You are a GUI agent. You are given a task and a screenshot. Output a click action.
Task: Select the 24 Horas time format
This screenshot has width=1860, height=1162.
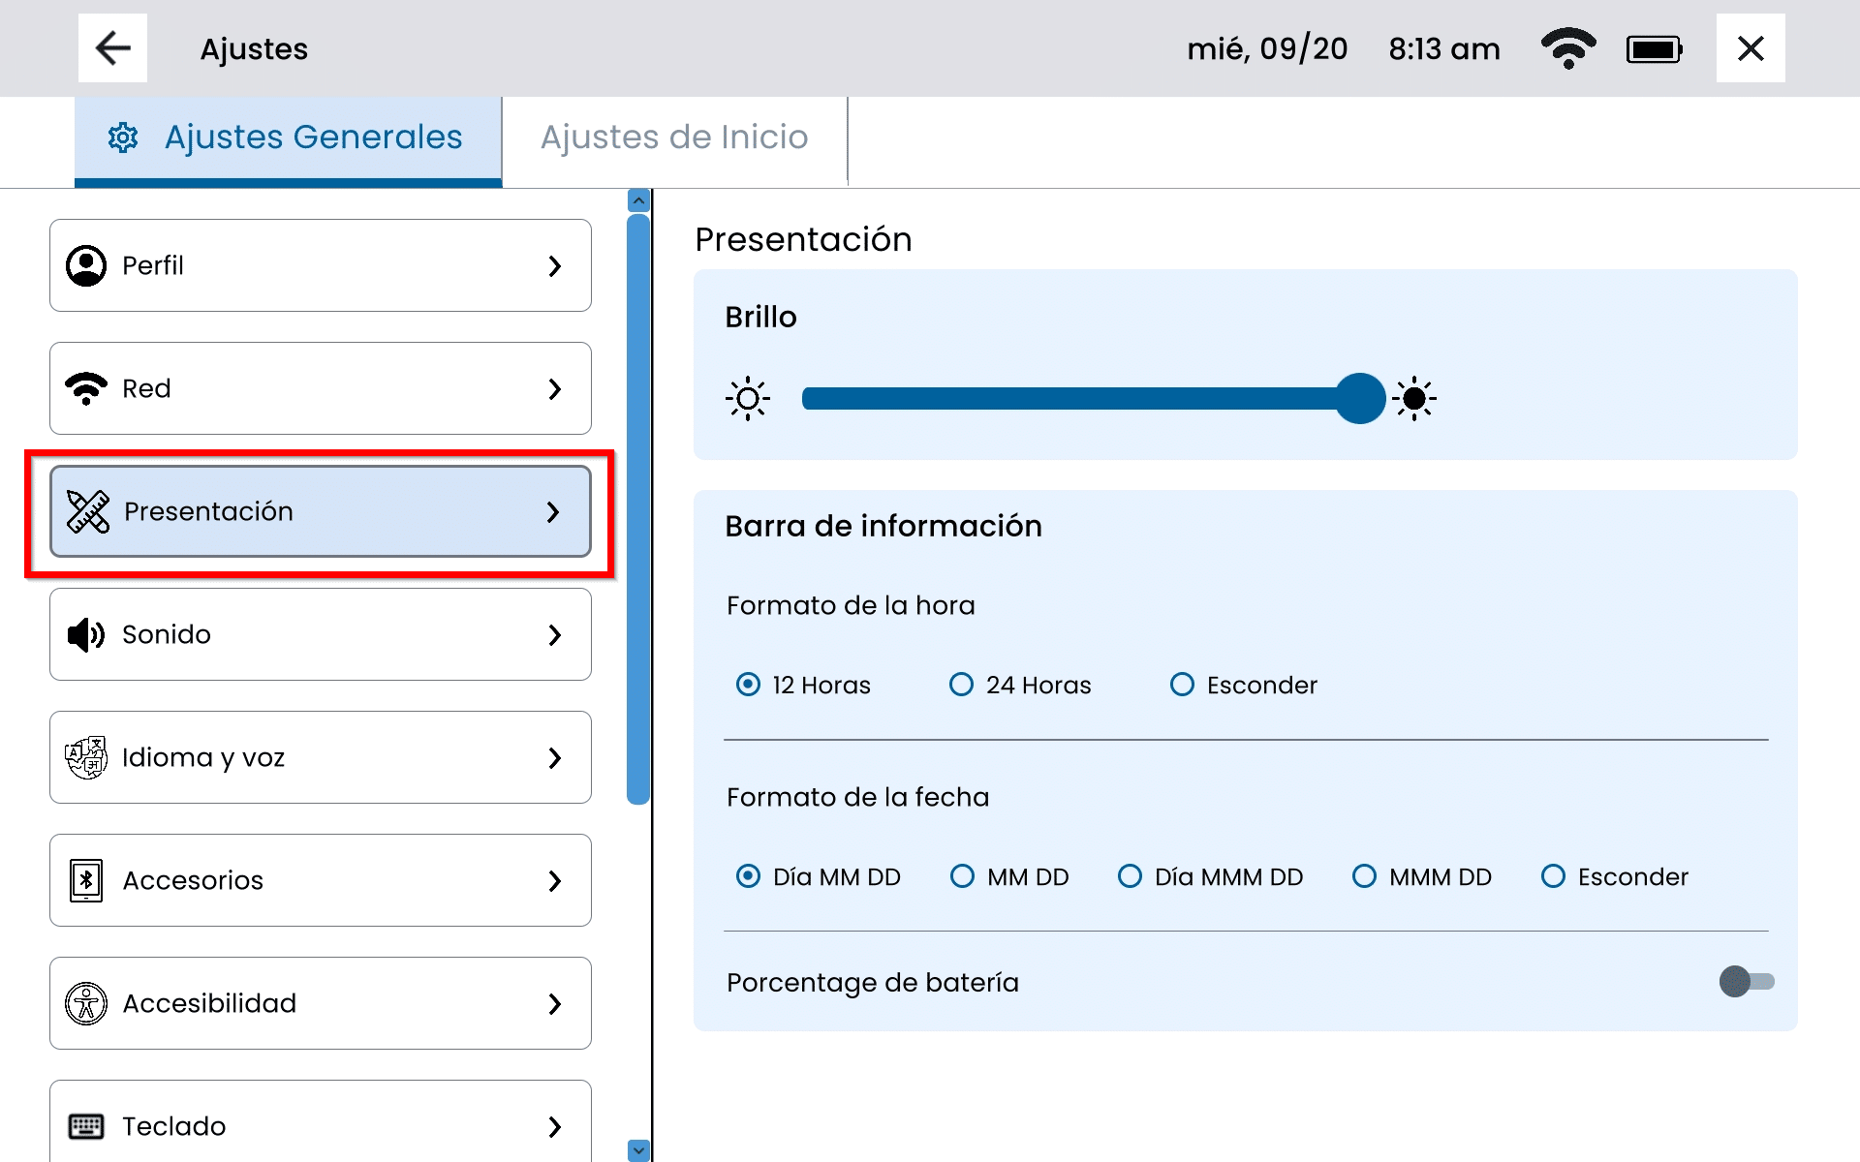[x=961, y=685]
